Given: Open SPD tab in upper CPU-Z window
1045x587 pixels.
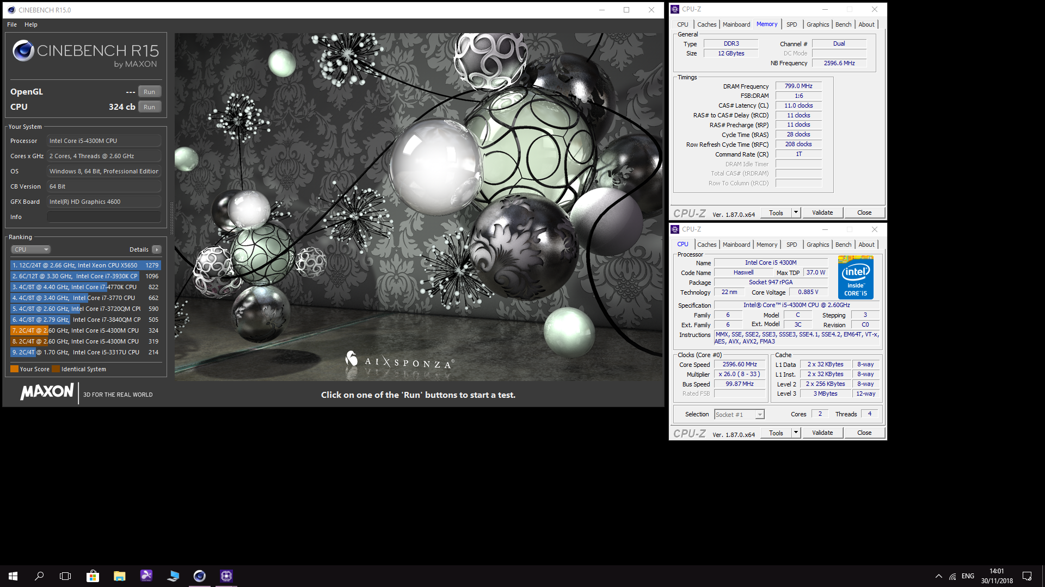Looking at the screenshot, I should [x=791, y=24].
